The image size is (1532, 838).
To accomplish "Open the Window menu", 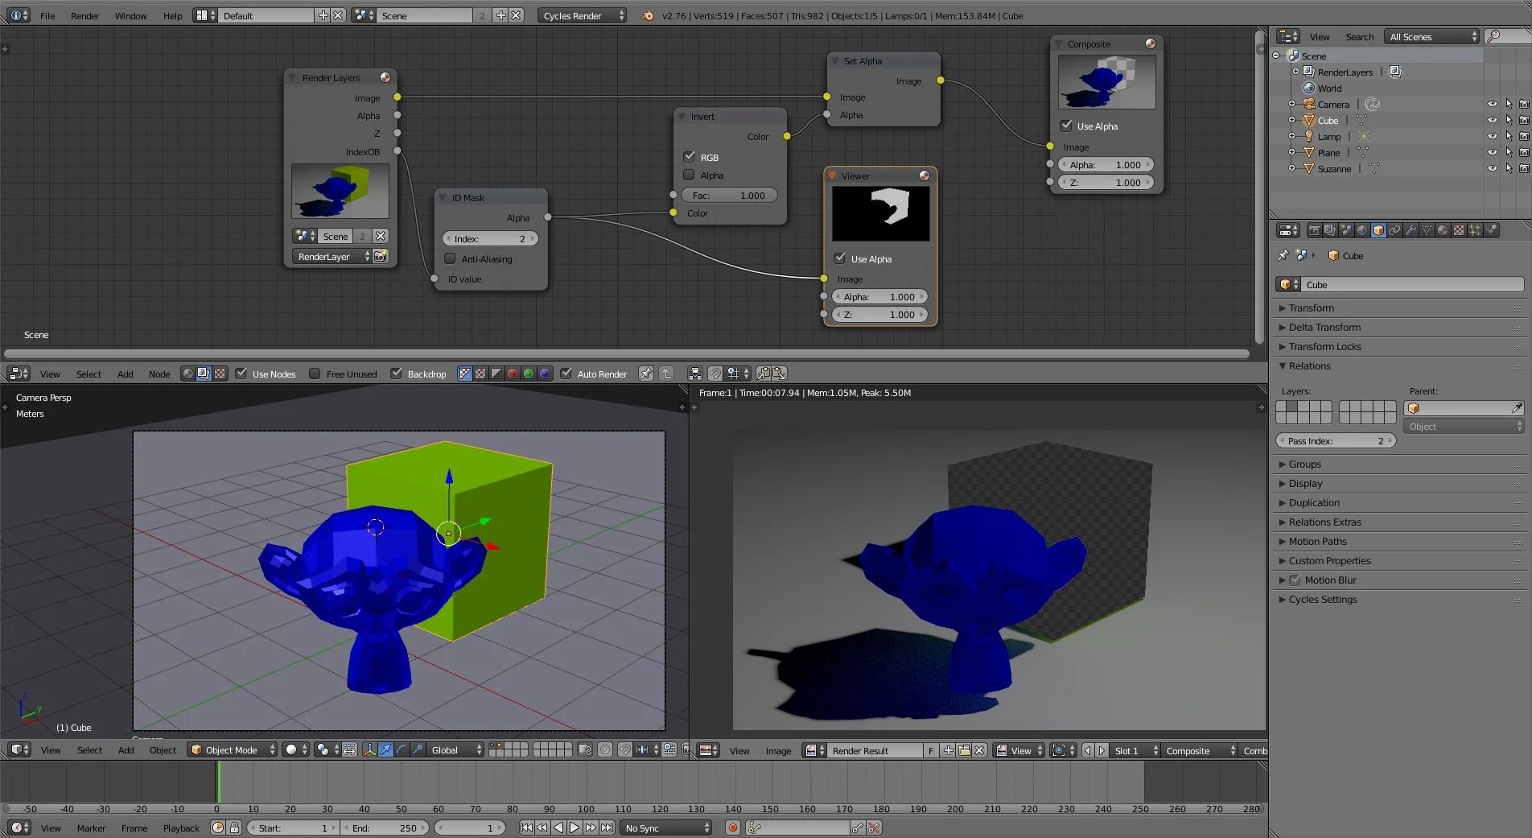I will (x=130, y=15).
